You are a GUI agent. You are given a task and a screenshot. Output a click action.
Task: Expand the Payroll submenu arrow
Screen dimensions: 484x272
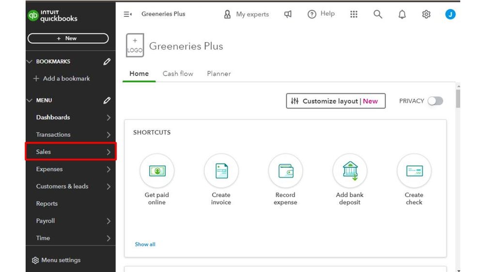[109, 221]
